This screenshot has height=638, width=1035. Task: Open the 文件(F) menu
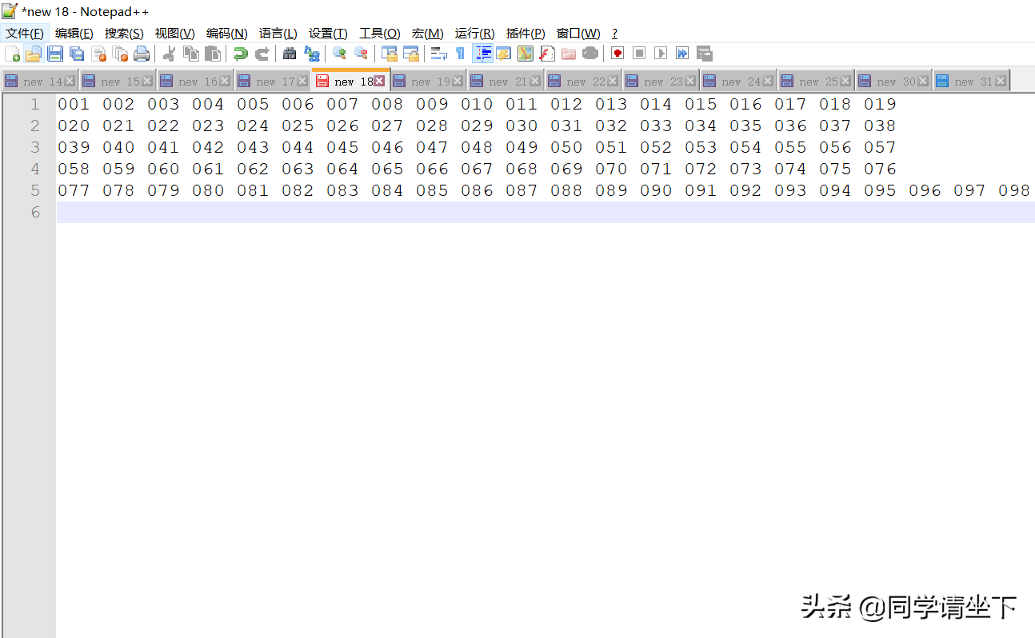(x=25, y=34)
